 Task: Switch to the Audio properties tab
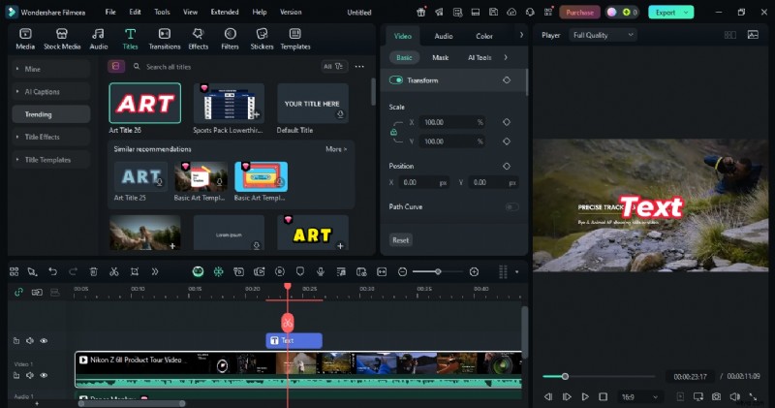443,36
